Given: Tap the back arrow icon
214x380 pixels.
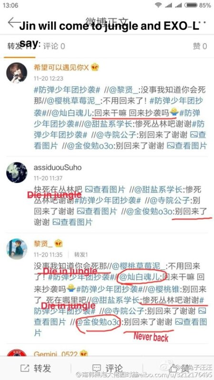Looking at the screenshot, I should 14,22.
